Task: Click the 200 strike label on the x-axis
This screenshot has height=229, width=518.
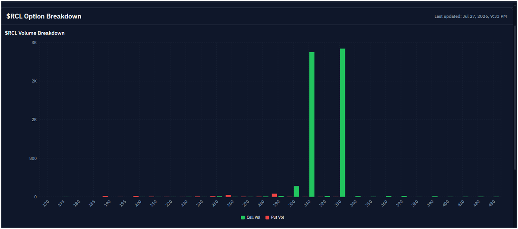Action: coord(138,203)
